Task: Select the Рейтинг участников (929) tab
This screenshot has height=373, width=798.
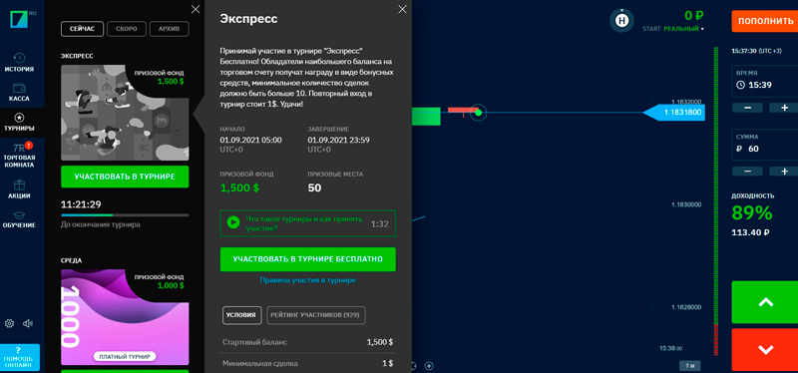Action: (x=316, y=315)
